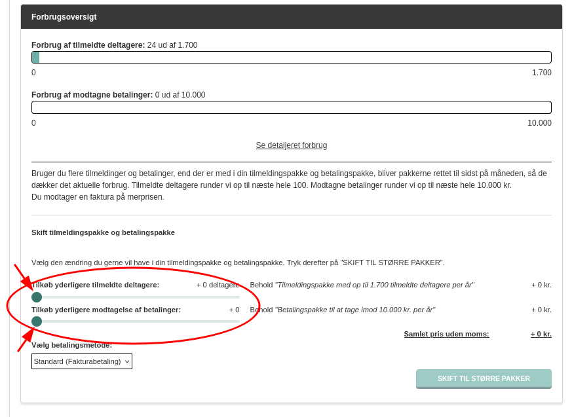Click the + 0 deltagere value
This screenshot has height=417, width=572.
click(x=218, y=285)
